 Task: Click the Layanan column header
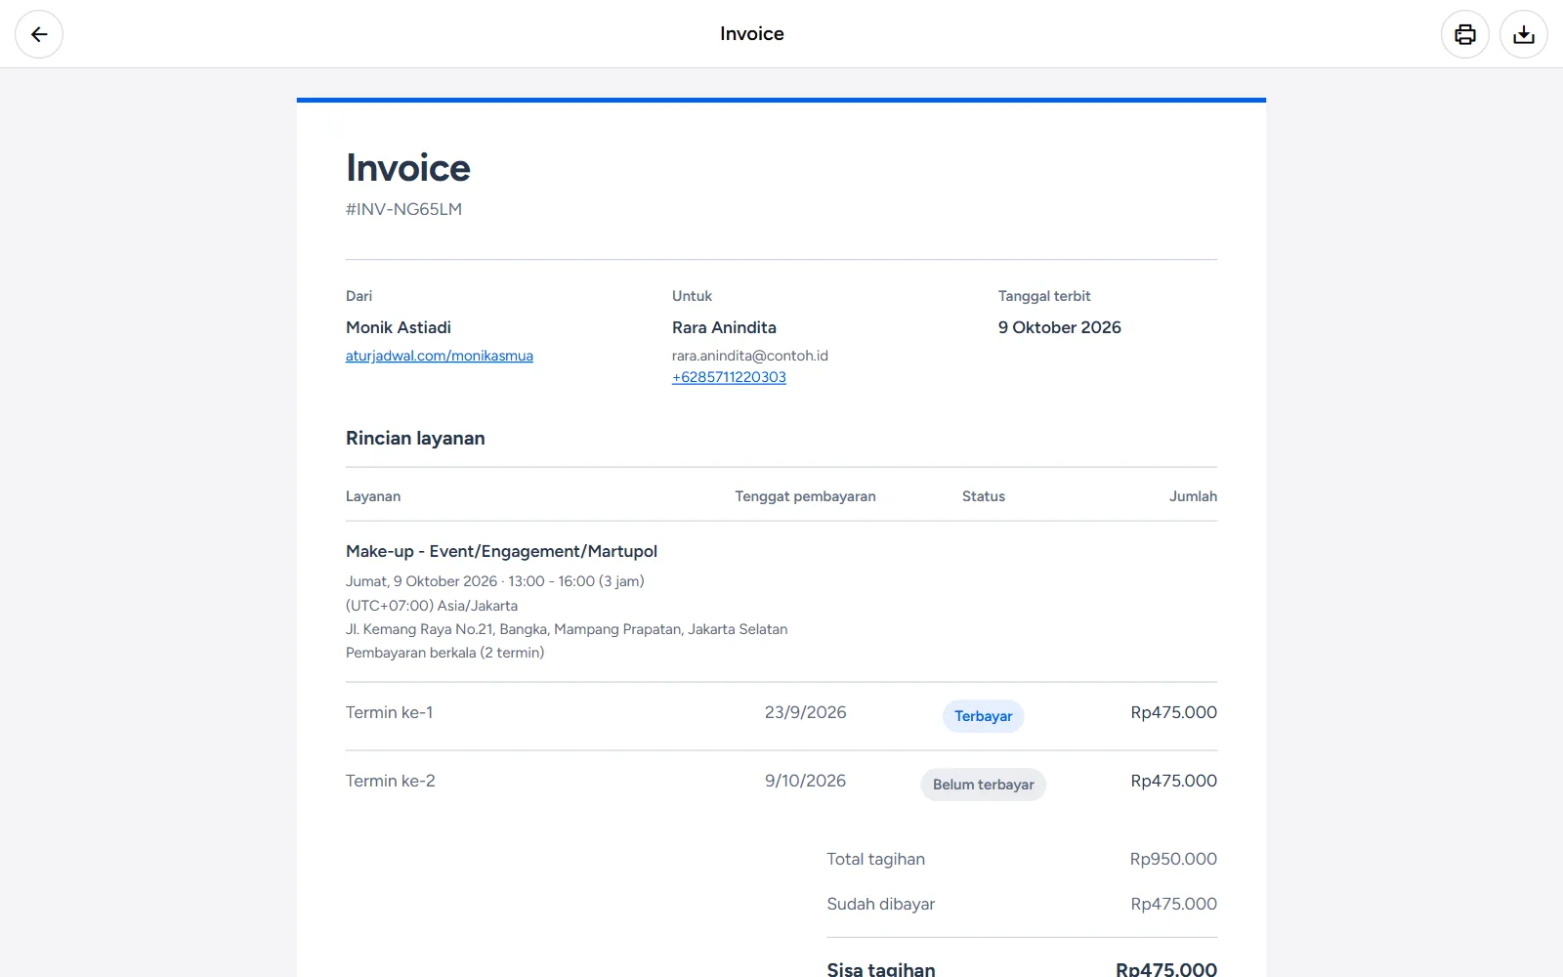373,496
